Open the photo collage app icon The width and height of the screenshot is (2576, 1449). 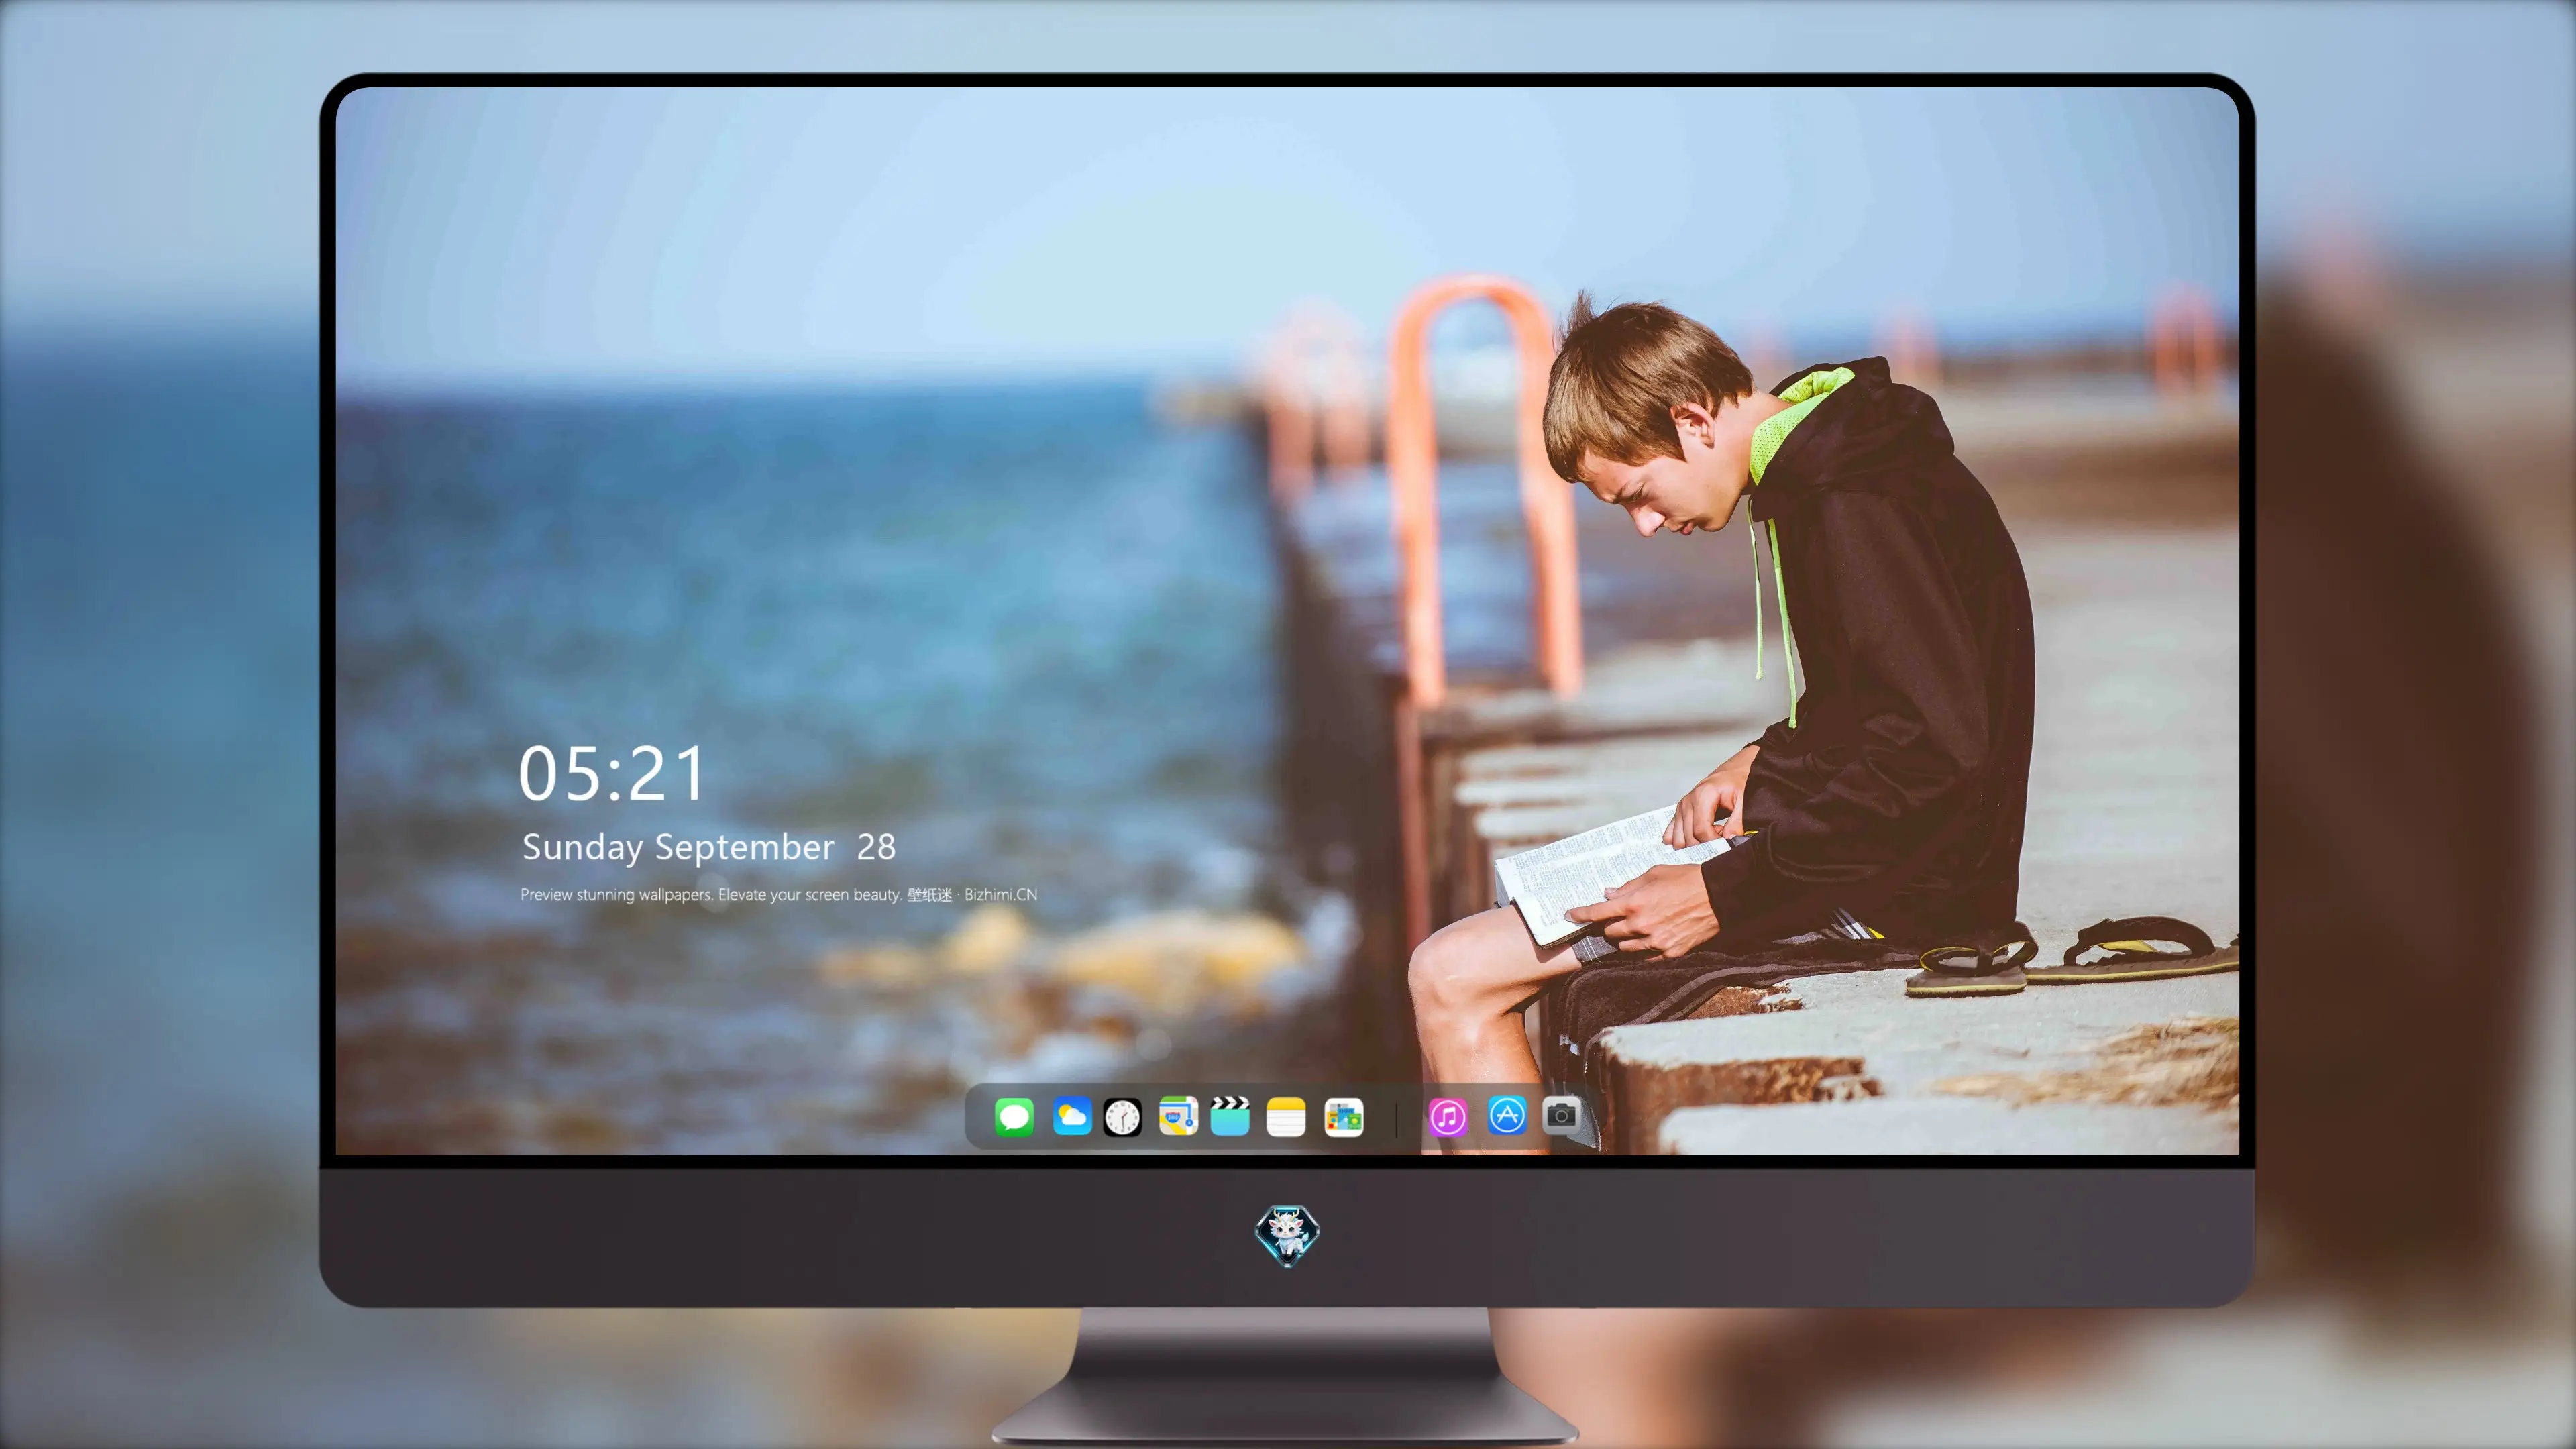(1344, 1117)
